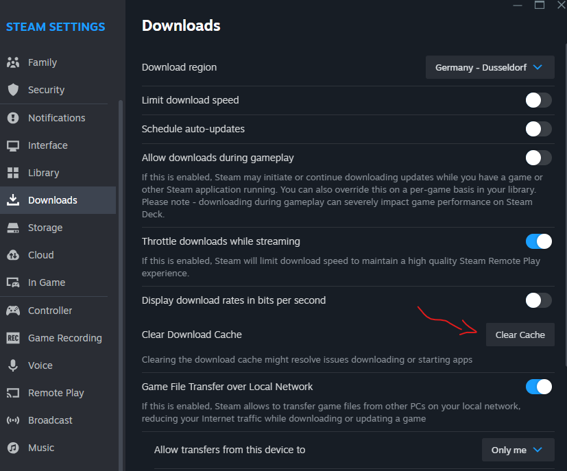Open Music settings
This screenshot has height=471, width=567.
pyautogui.click(x=58, y=448)
